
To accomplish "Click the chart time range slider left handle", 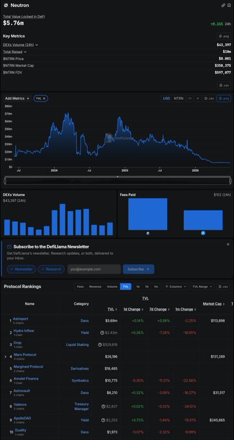I will pyautogui.click(x=5, y=181).
